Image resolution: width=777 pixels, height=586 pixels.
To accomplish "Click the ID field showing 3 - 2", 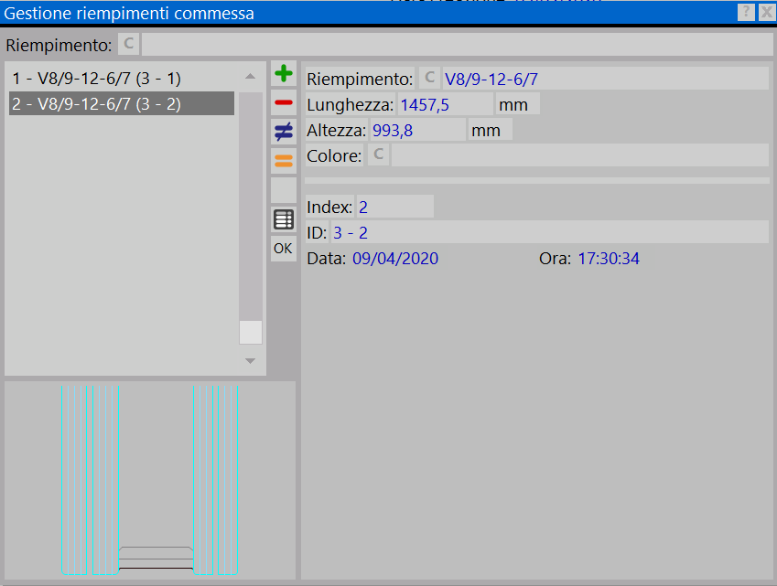I will click(549, 232).
